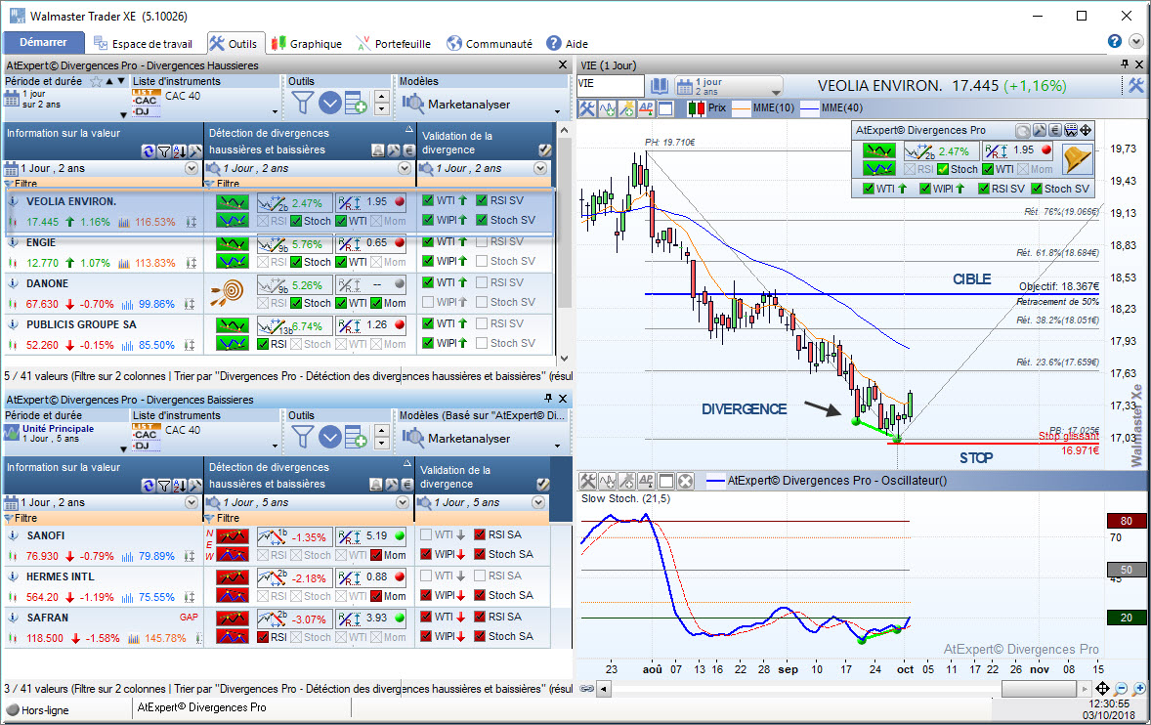Click the AP icon in the oscillator toolbar

(646, 482)
